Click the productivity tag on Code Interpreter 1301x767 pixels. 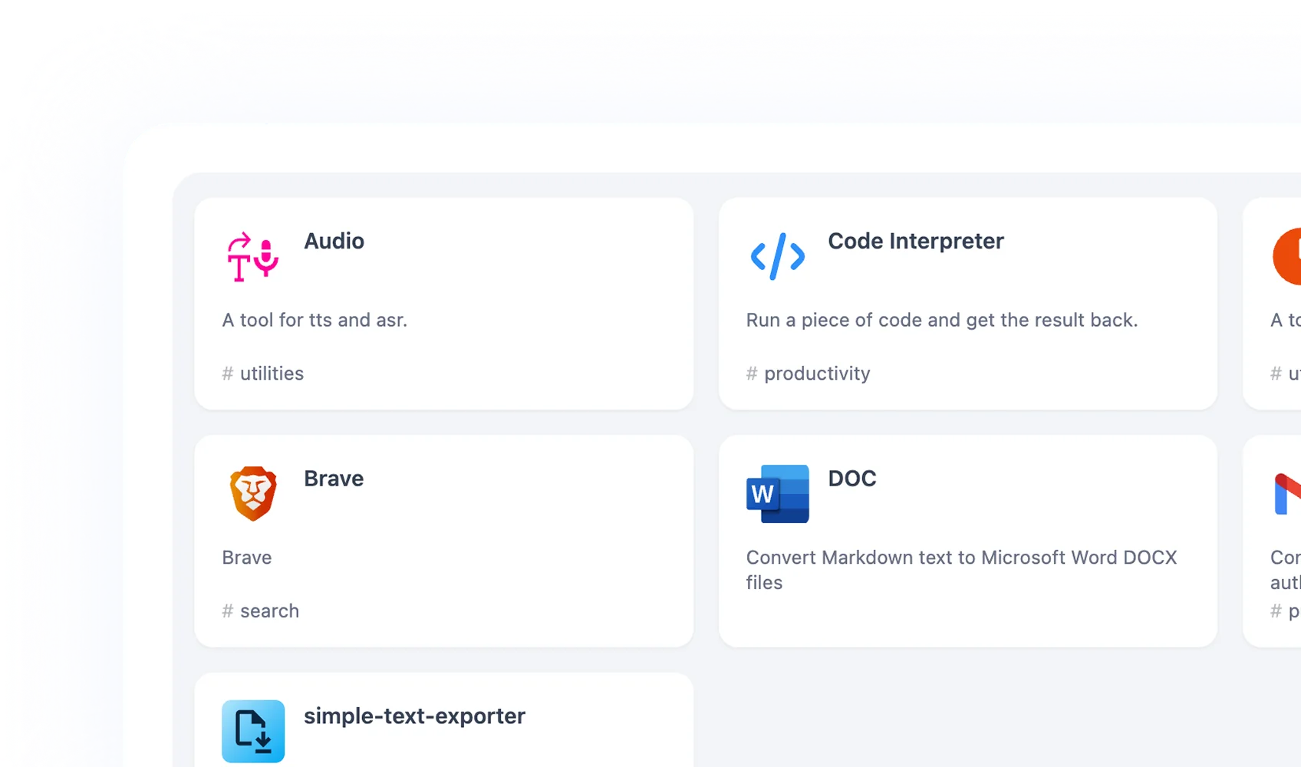pyautogui.click(x=808, y=374)
